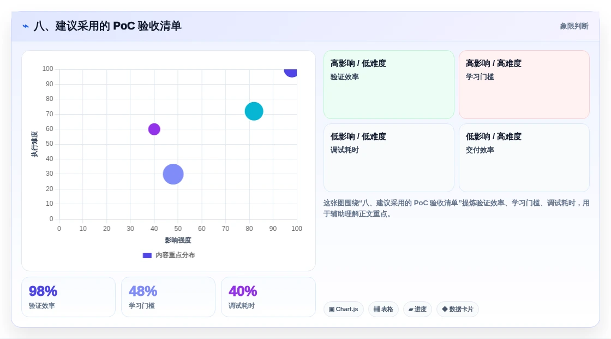This screenshot has height=339, width=611.
Task: Toggle the 内容重点分布 legend color box
Action: coord(147,255)
